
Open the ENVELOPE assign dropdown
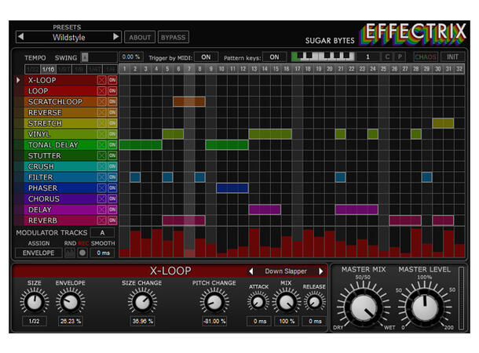tap(38, 253)
